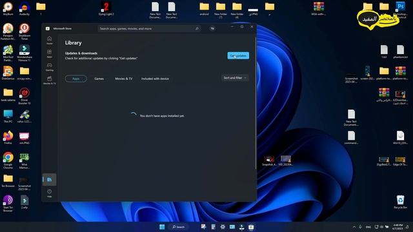
Task: Open the DiskGenius desktop shortcut
Action: [8, 73]
